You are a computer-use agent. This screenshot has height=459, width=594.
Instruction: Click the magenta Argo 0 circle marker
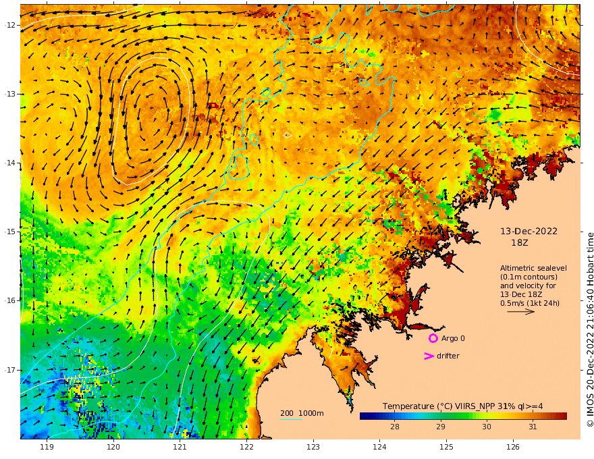coord(433,338)
